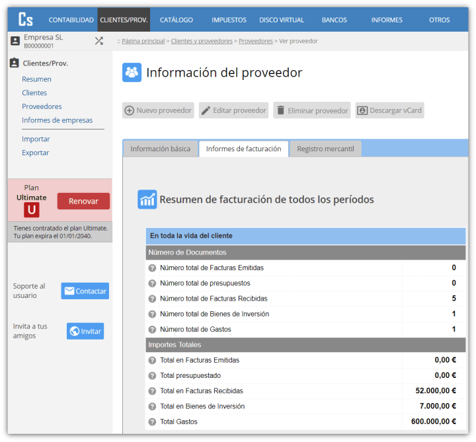Screen dimensions: 476x442
Task: Click the Editar proveedor button
Action: 234,110
